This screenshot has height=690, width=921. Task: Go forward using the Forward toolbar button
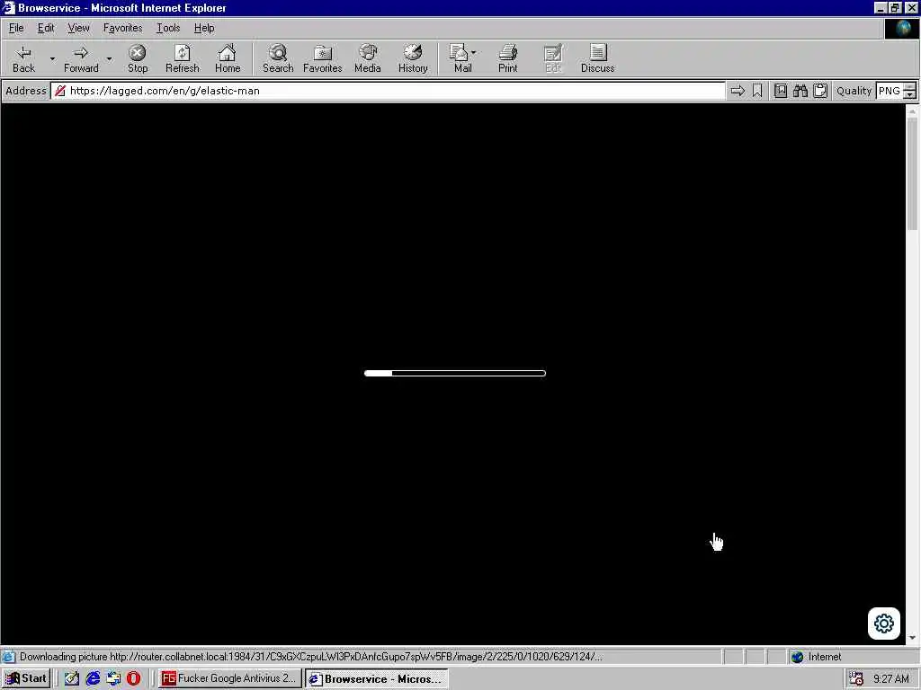coord(81,58)
